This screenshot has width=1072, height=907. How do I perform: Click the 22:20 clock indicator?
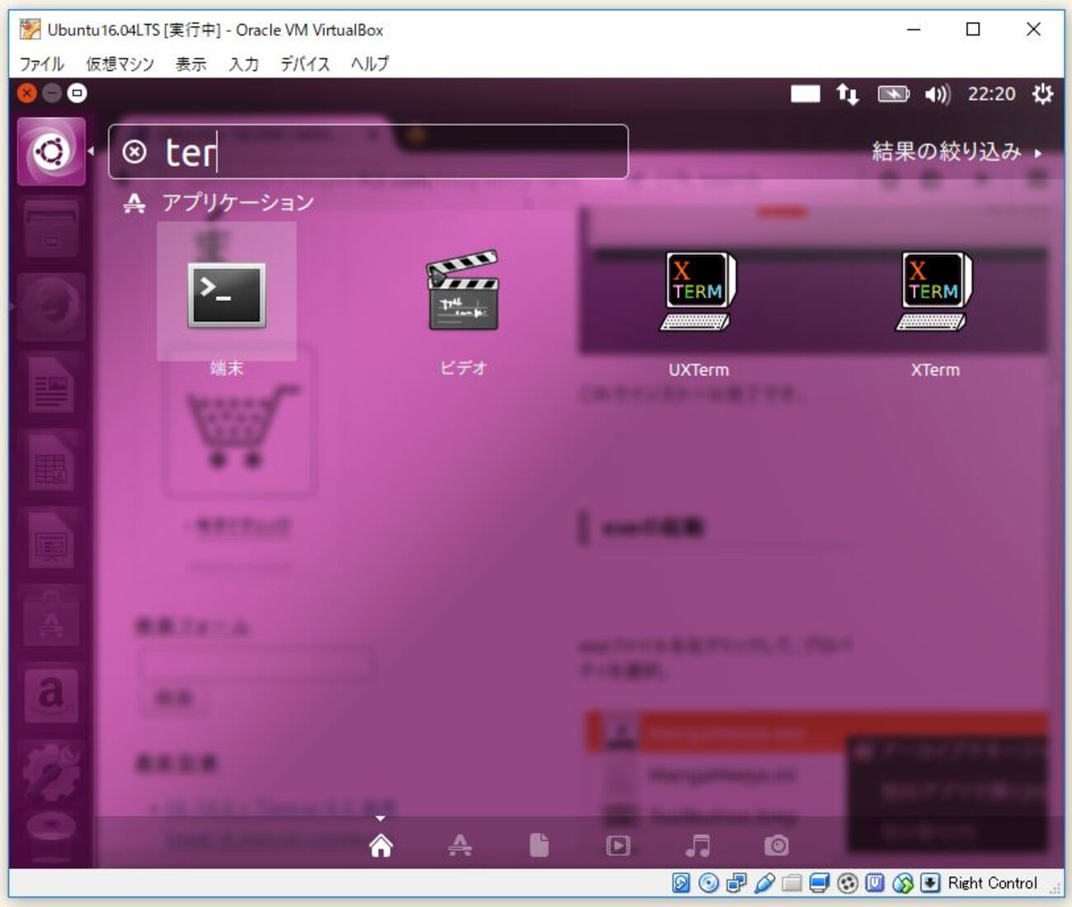coord(991,94)
